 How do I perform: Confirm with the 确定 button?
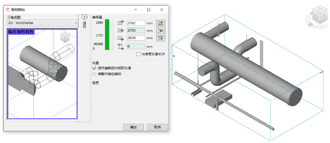[133, 127]
